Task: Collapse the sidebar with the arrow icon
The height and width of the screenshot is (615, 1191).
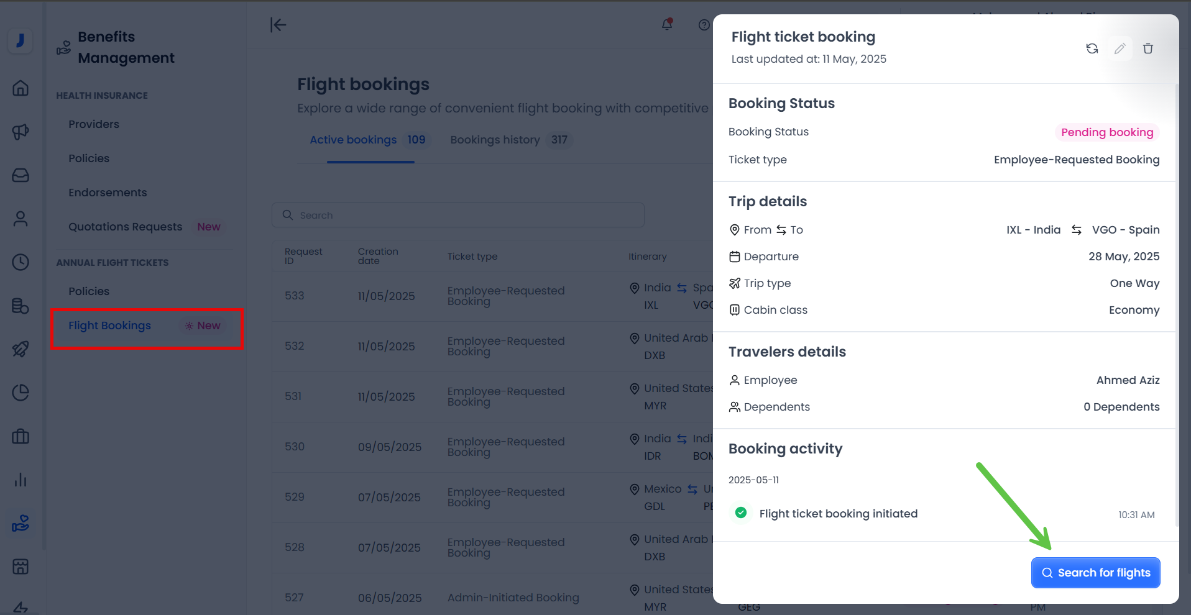Action: (278, 25)
